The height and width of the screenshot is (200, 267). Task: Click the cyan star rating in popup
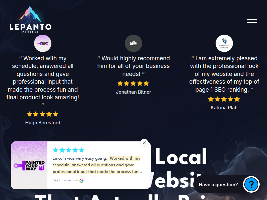68,150
